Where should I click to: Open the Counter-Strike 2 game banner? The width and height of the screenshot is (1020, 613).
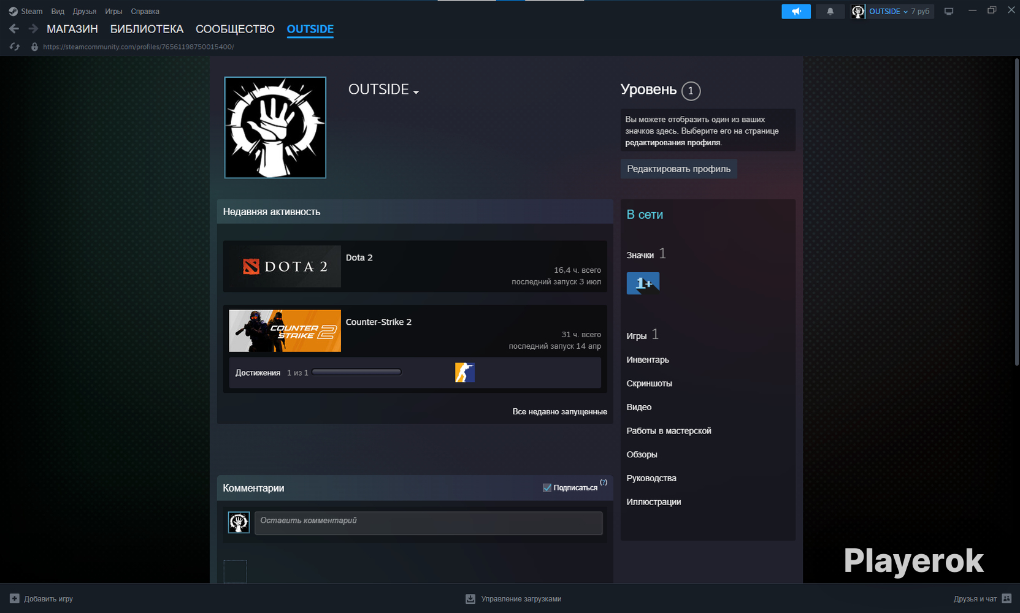point(285,331)
